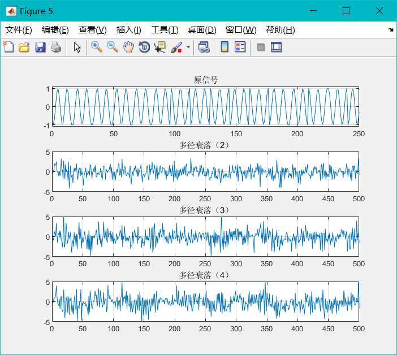Show plot tools and dock figure

pyautogui.click(x=276, y=47)
